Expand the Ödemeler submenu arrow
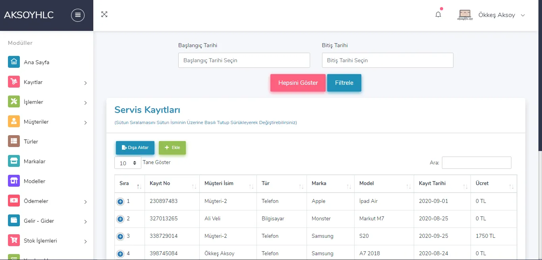Screen dimensions: 542x260 tap(85, 202)
